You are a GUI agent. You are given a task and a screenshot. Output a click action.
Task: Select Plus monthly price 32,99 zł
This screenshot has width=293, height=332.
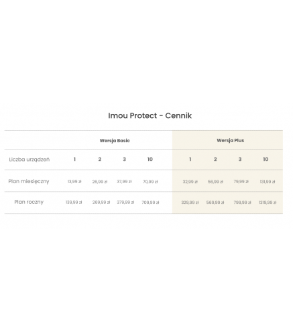(190, 182)
